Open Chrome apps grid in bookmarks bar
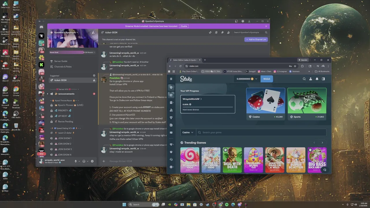 pos(174,71)
